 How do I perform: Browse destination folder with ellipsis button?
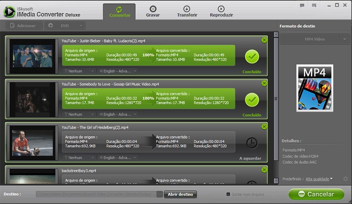(160, 194)
